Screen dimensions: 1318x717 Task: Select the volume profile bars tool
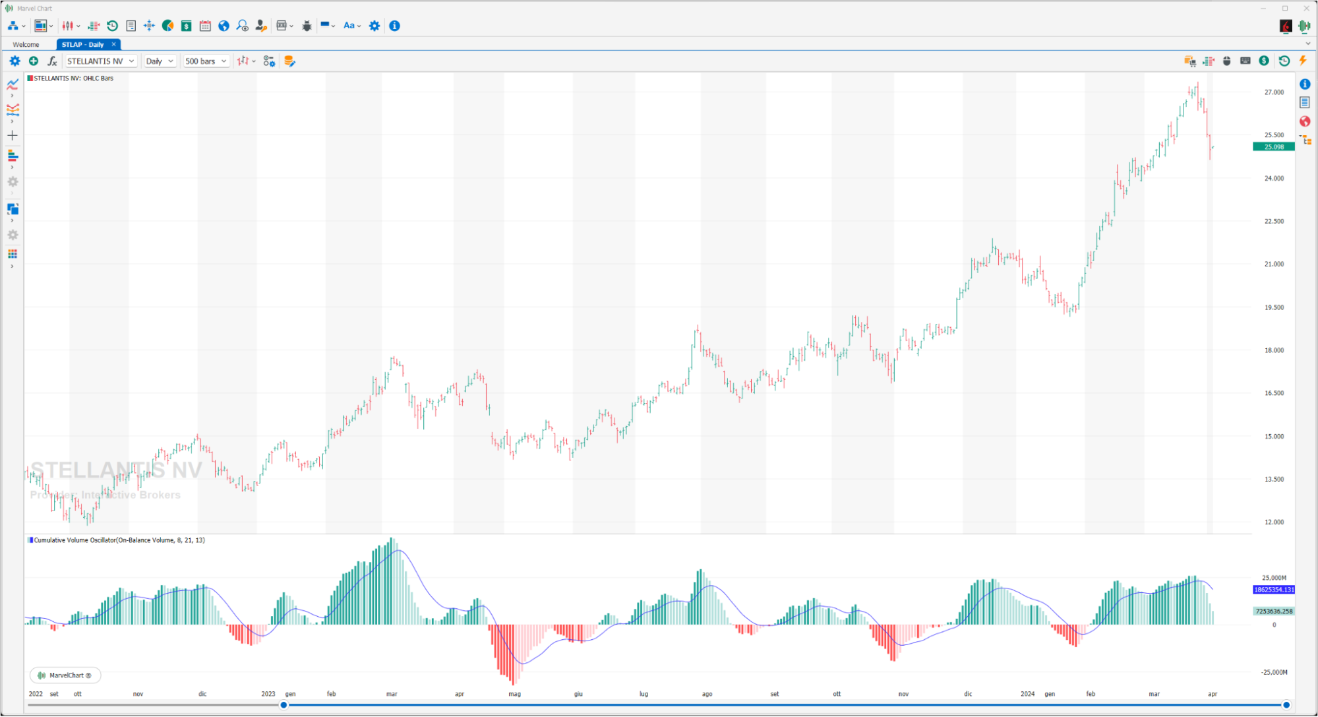pyautogui.click(x=13, y=156)
